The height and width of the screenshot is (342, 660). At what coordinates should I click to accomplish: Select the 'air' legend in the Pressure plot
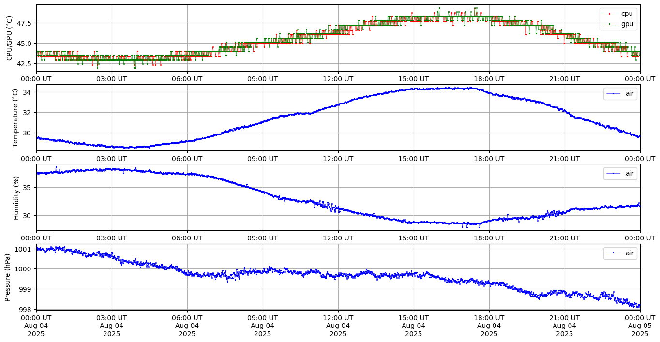click(x=620, y=253)
